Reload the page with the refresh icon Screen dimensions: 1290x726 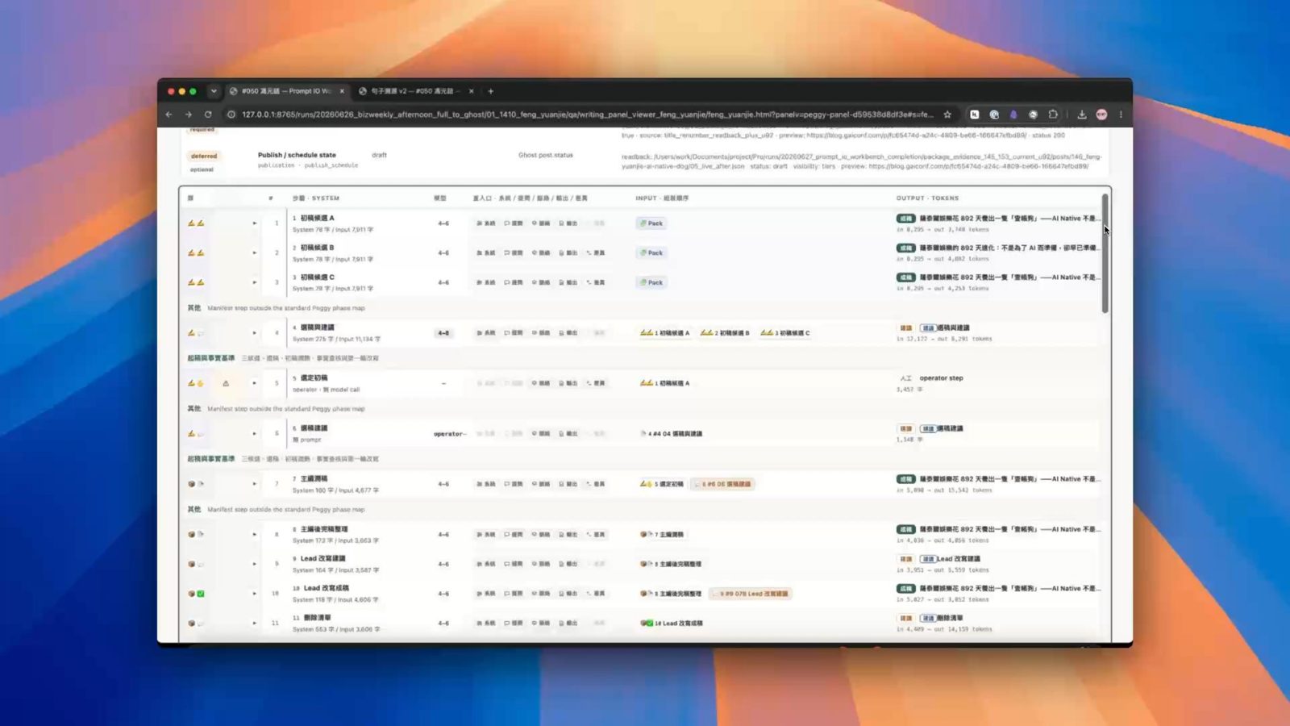[x=208, y=115]
